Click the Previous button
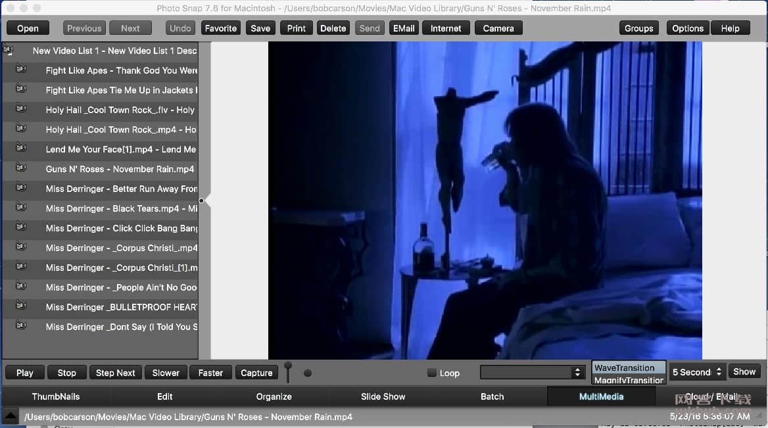Screen dimensions: 768x428 [84, 28]
